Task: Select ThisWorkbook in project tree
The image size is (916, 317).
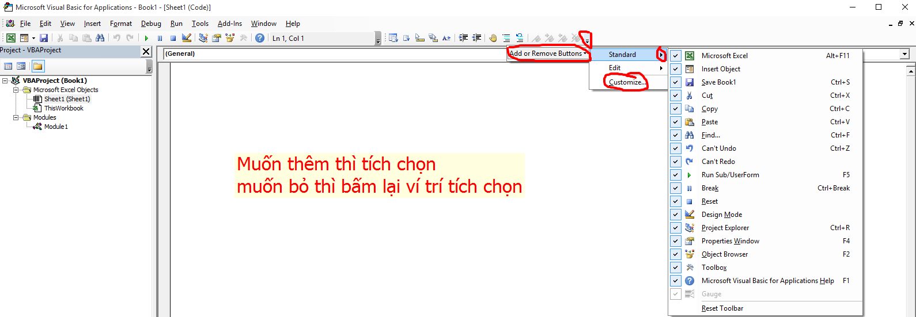Action: tap(63, 108)
